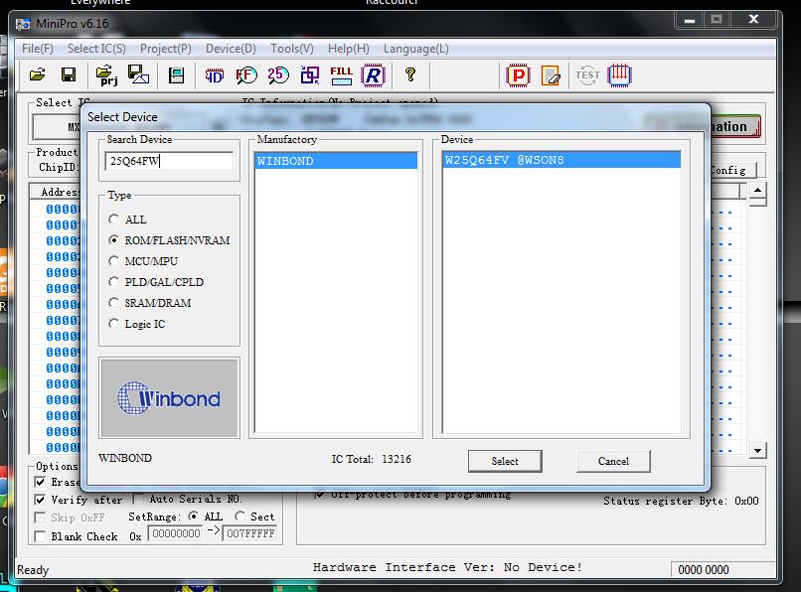
Task: Open the Help(H) menu
Action: click(349, 49)
